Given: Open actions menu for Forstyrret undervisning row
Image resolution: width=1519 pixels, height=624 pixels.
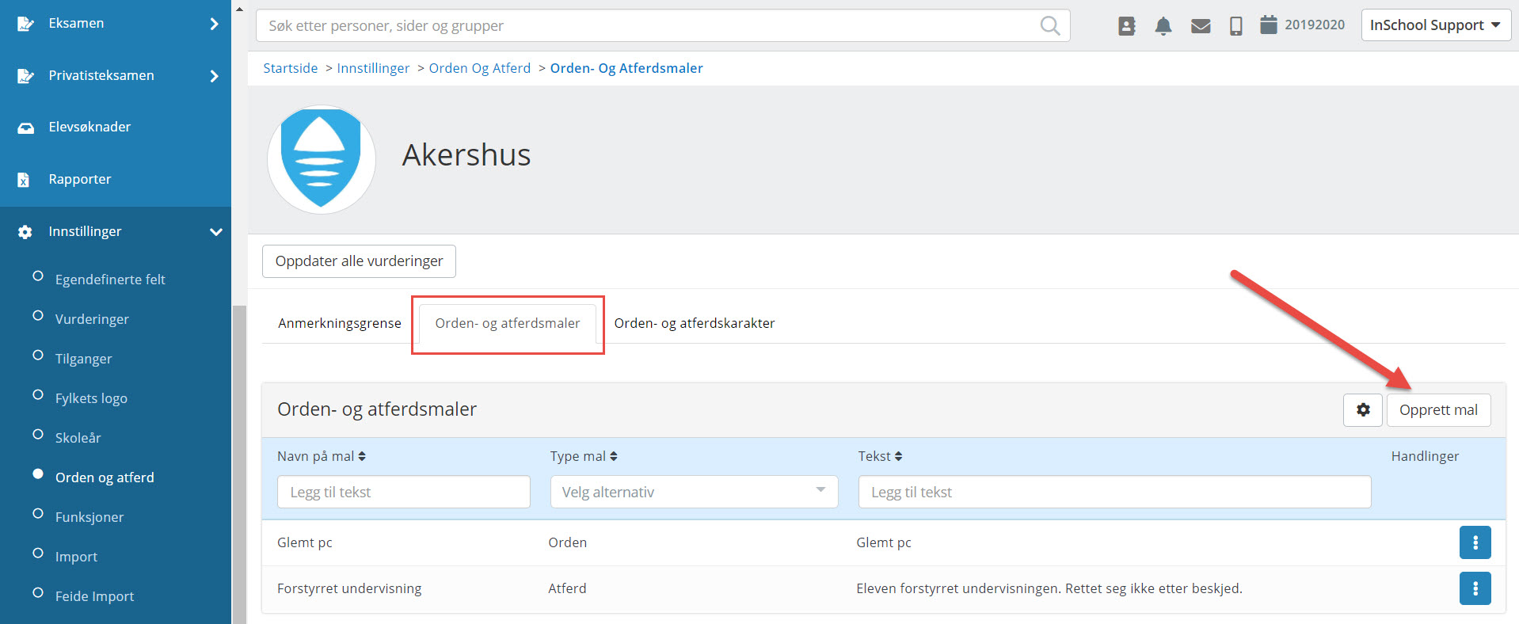Looking at the screenshot, I should coord(1475,588).
